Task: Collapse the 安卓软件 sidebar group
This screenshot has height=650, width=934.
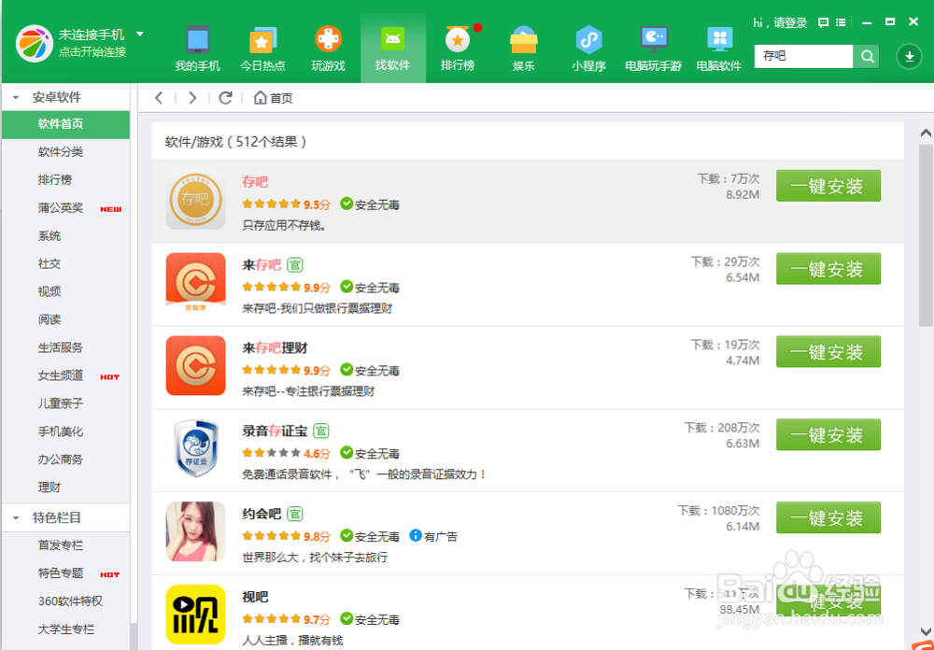Action: tap(16, 98)
